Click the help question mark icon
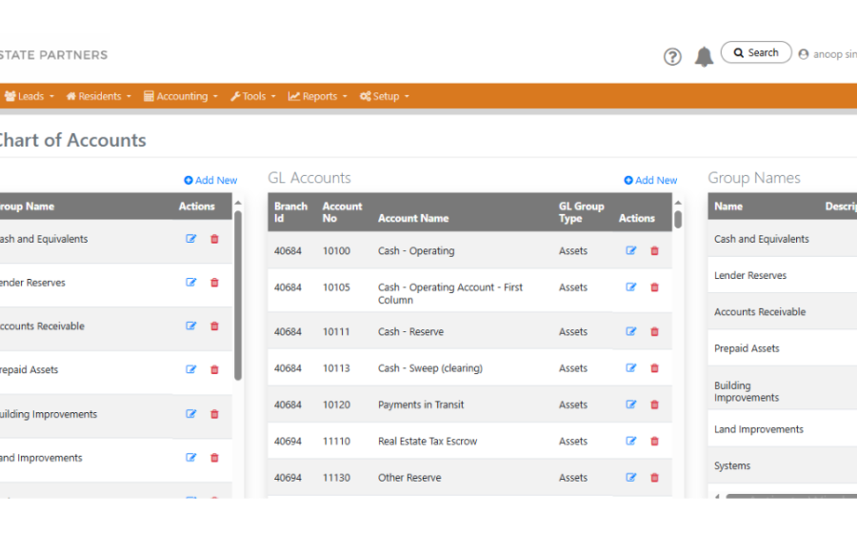Viewport: 857px width, 533px height. [x=672, y=56]
